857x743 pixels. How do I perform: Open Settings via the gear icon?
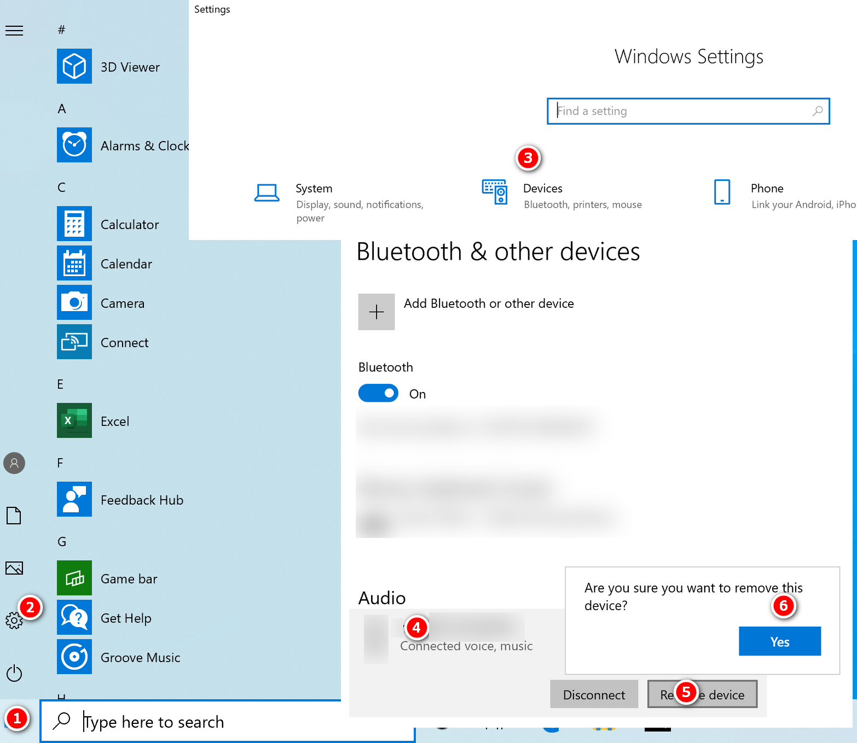[x=14, y=620]
